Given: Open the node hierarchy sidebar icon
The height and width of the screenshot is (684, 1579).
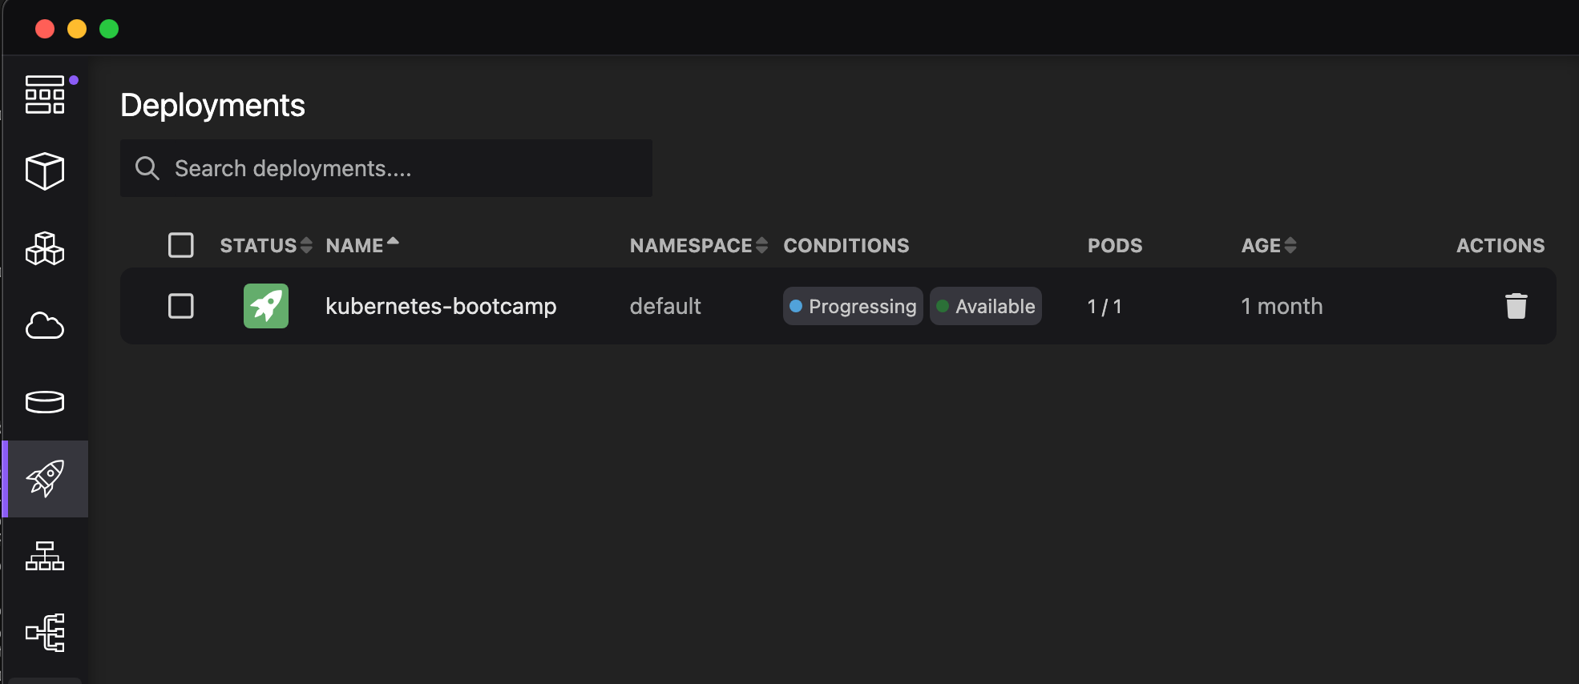Looking at the screenshot, I should tap(45, 556).
